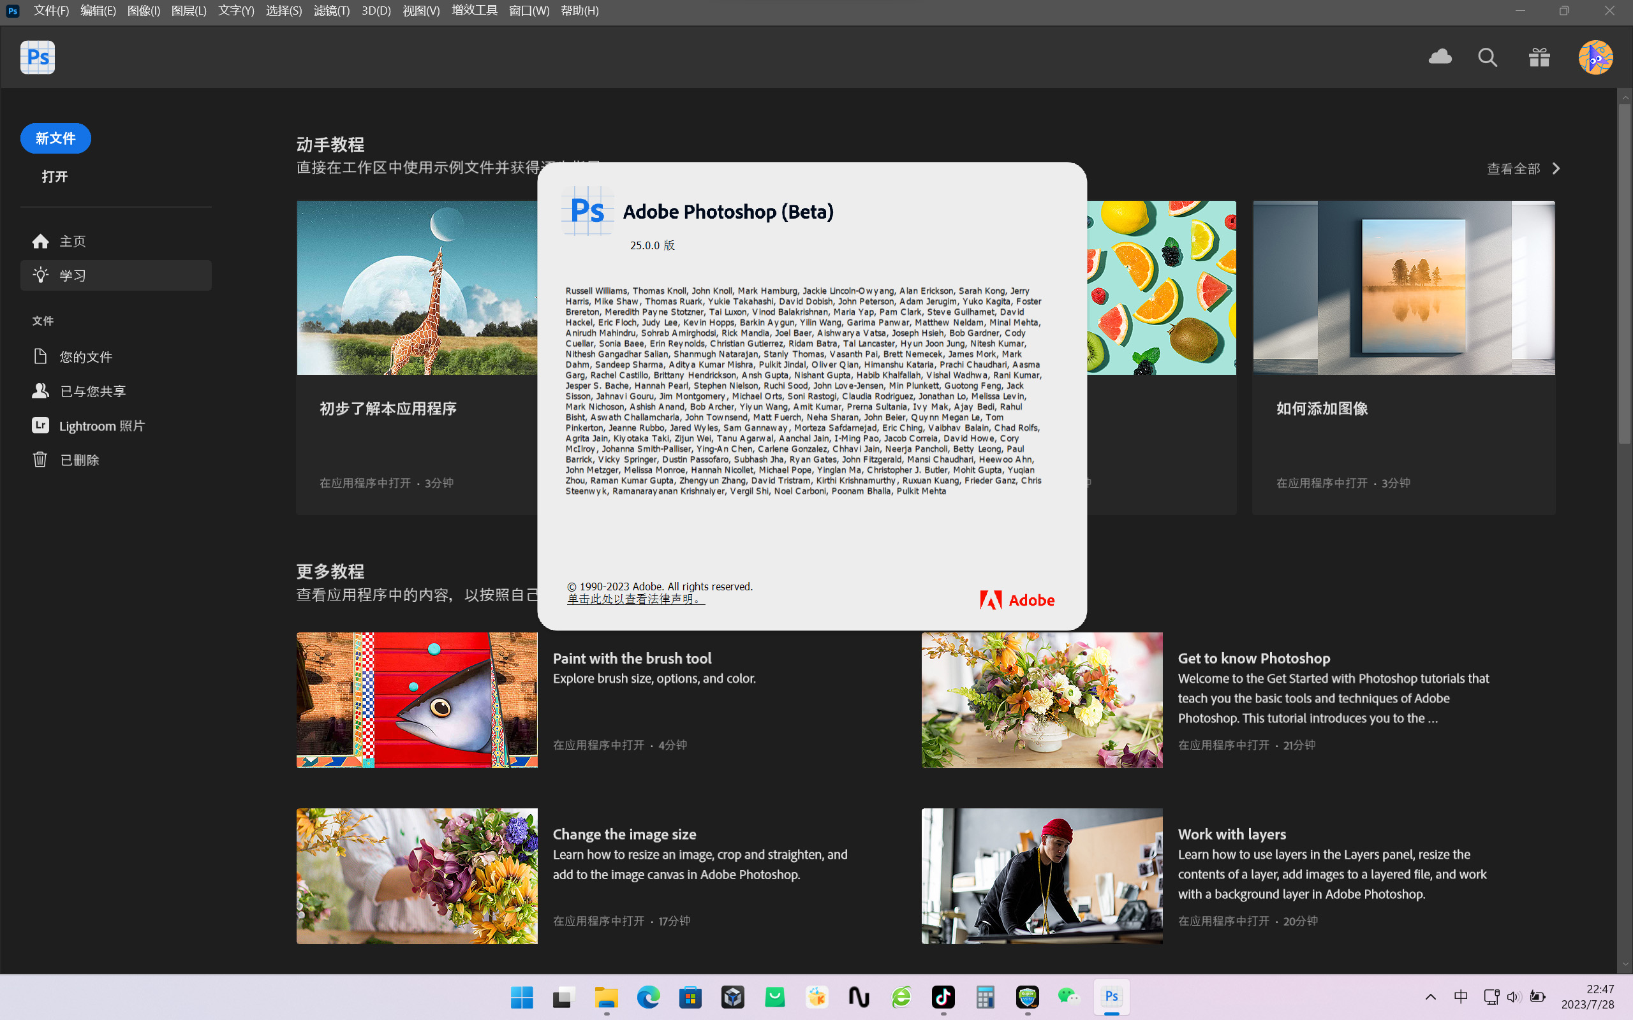This screenshot has height=1020, width=1633.
Task: Expand the system tray hidden icons chevron
Action: click(1431, 997)
